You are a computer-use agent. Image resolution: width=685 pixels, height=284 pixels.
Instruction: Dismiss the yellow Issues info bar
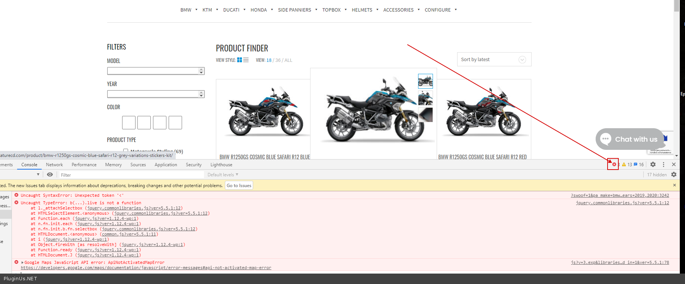[x=674, y=185]
